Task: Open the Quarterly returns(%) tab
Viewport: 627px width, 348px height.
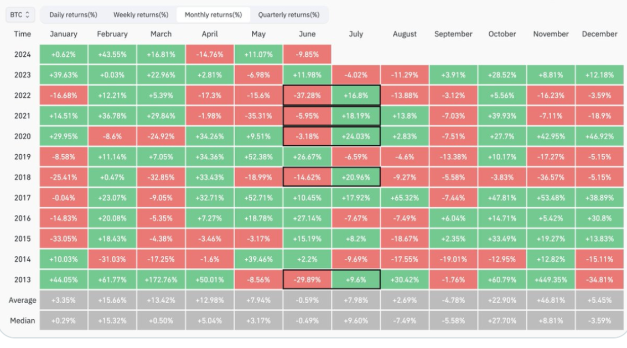Action: (288, 14)
